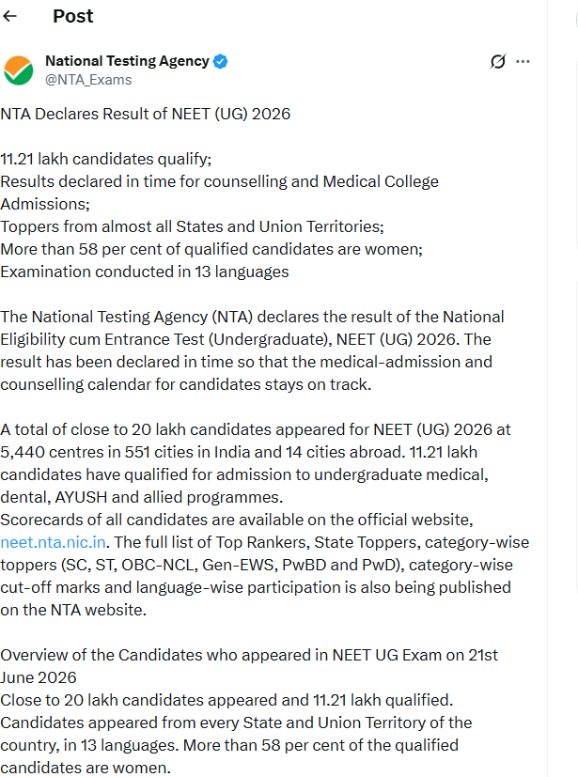Click the 'Examination conducted in 13 languages' line

tap(145, 272)
